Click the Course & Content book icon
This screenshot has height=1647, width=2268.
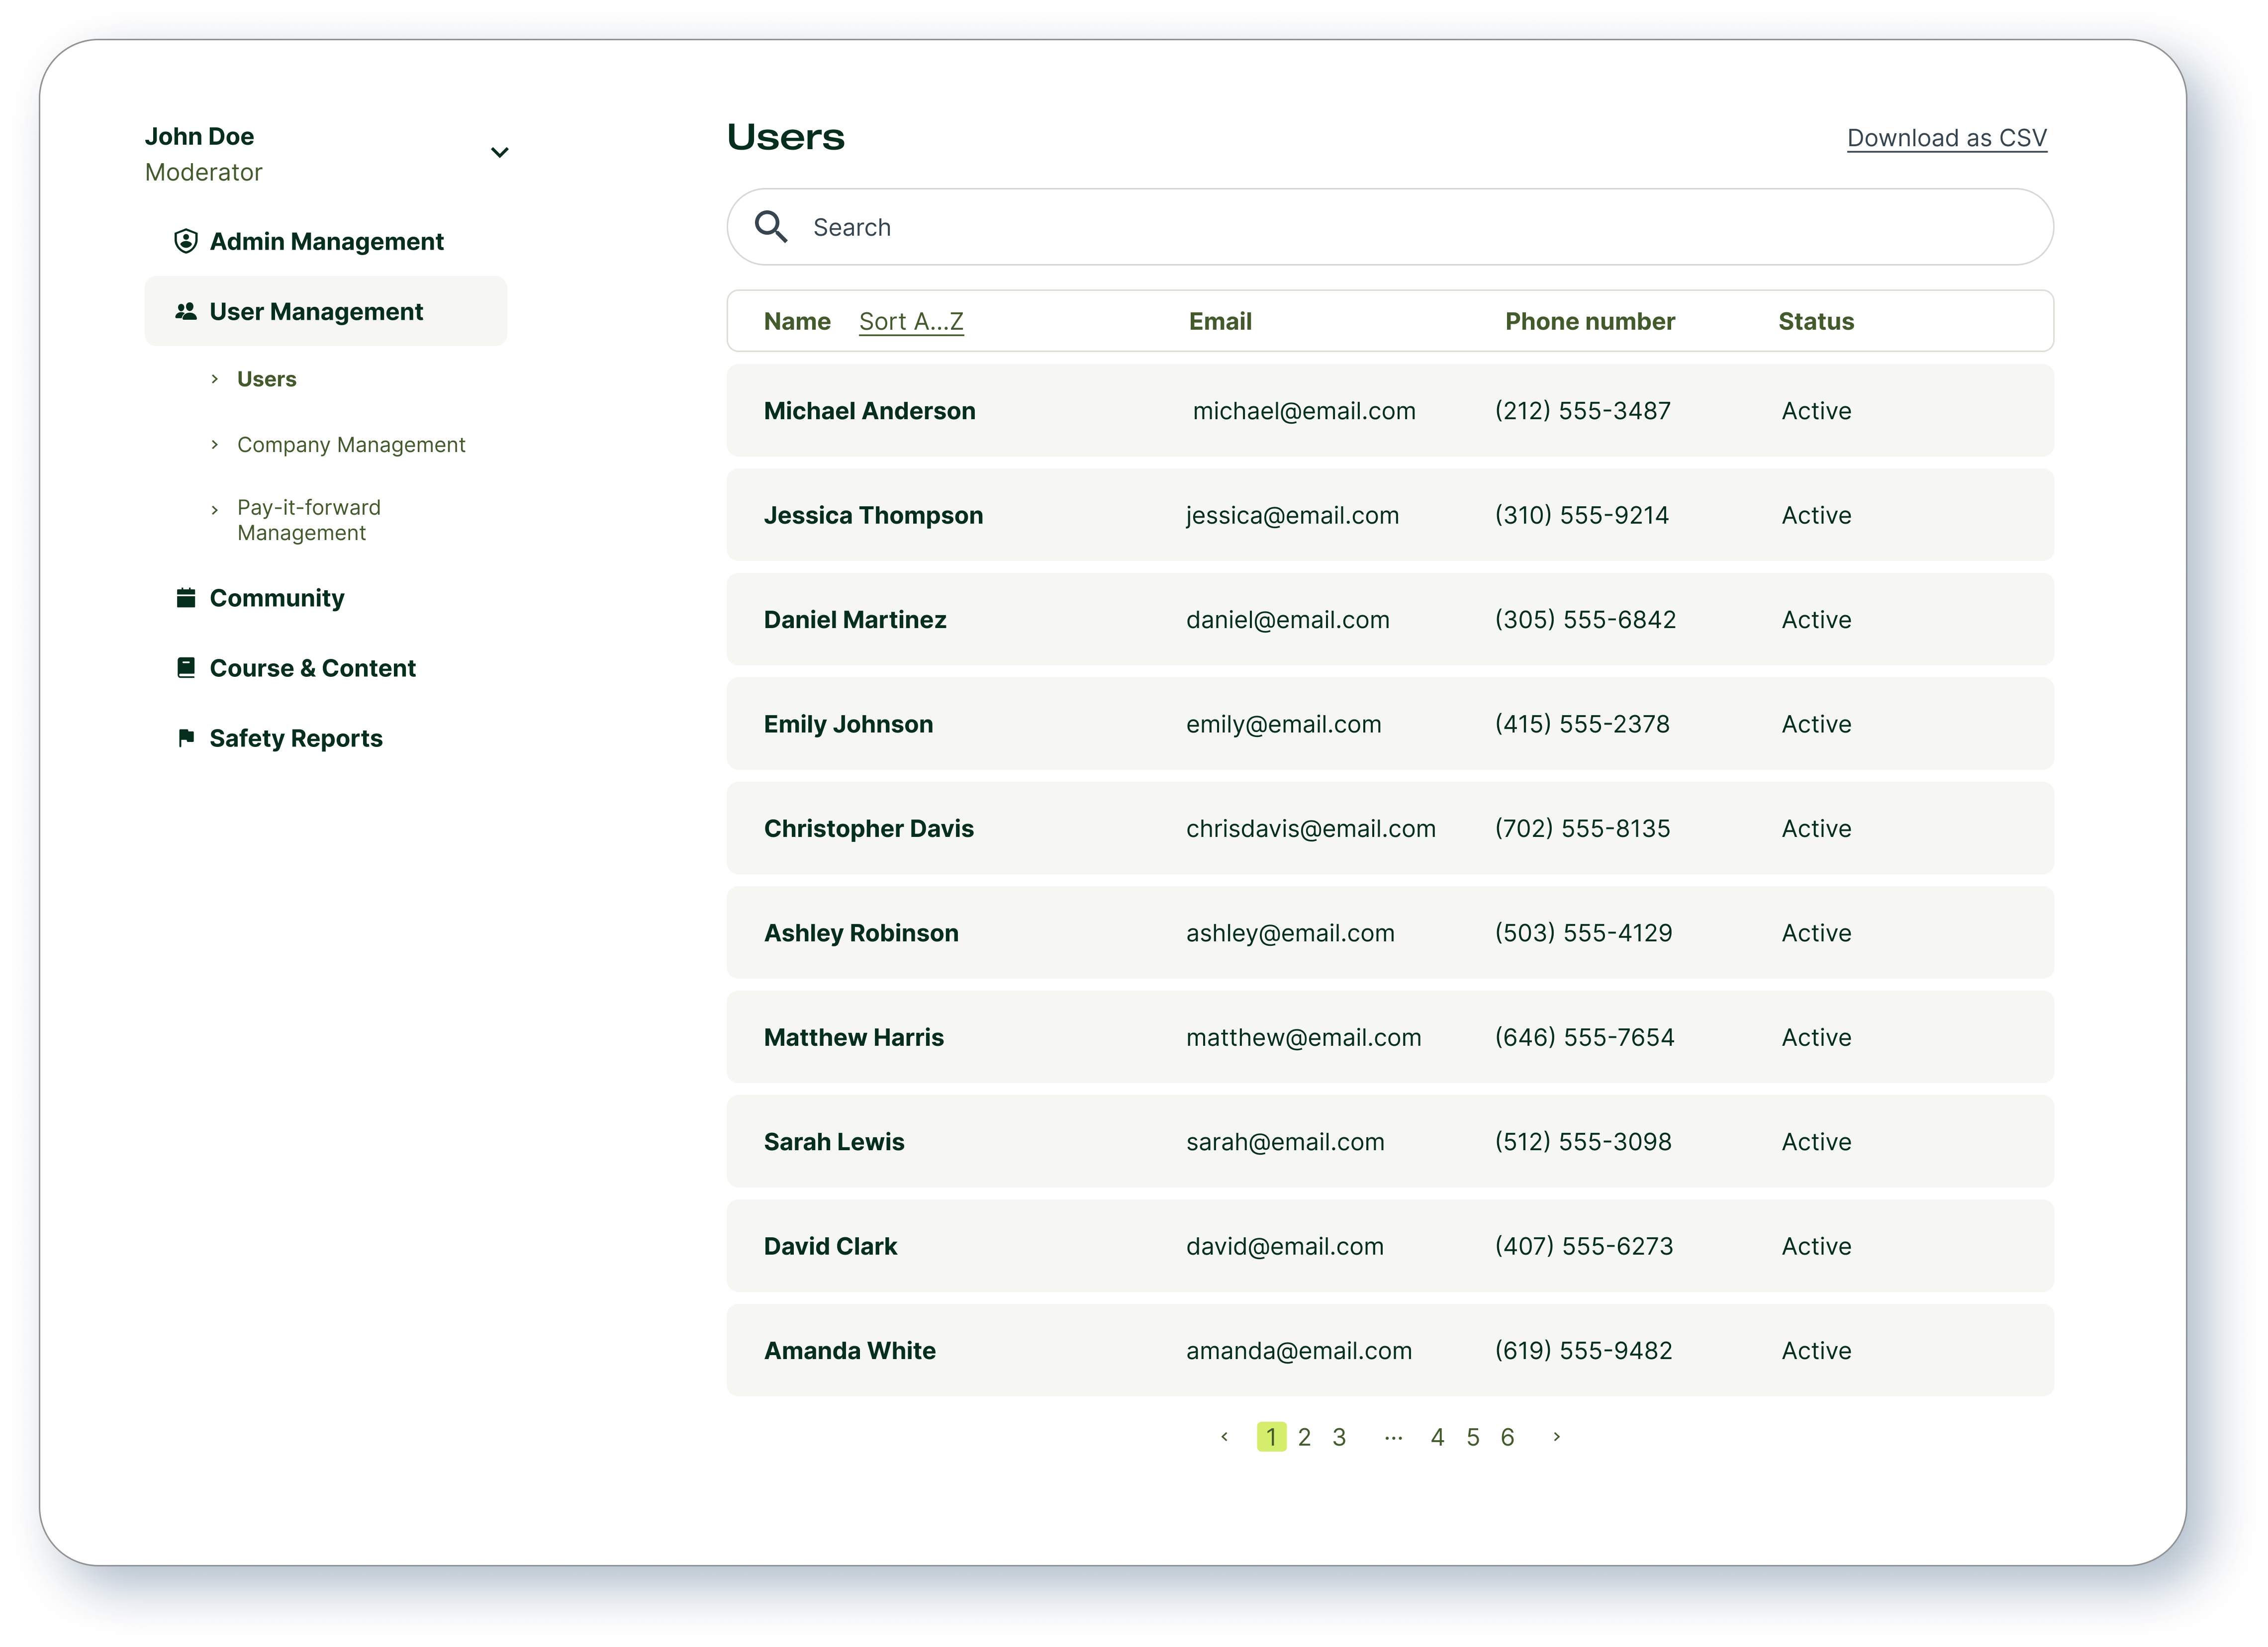[186, 668]
